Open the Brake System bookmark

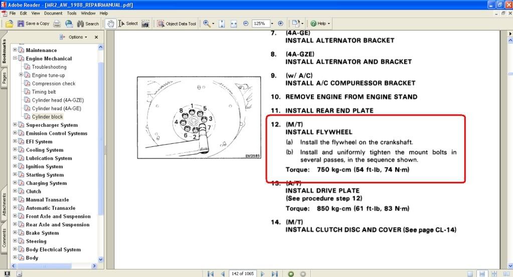[43, 233]
